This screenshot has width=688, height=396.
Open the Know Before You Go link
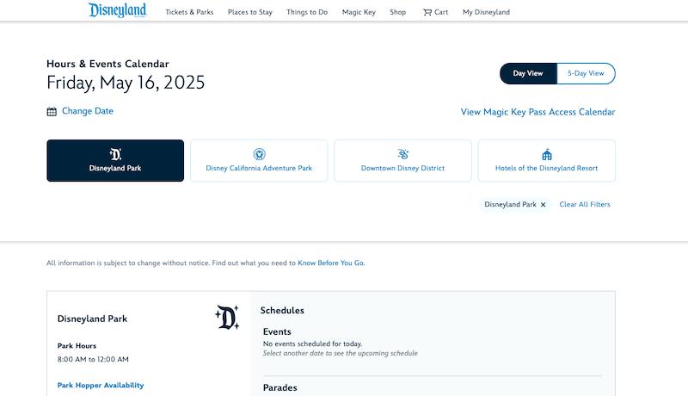331,263
